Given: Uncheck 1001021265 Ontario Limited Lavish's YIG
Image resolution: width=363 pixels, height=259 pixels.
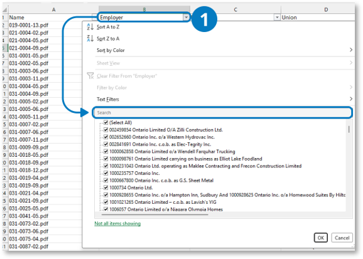Looking at the screenshot, I should point(106,202).
